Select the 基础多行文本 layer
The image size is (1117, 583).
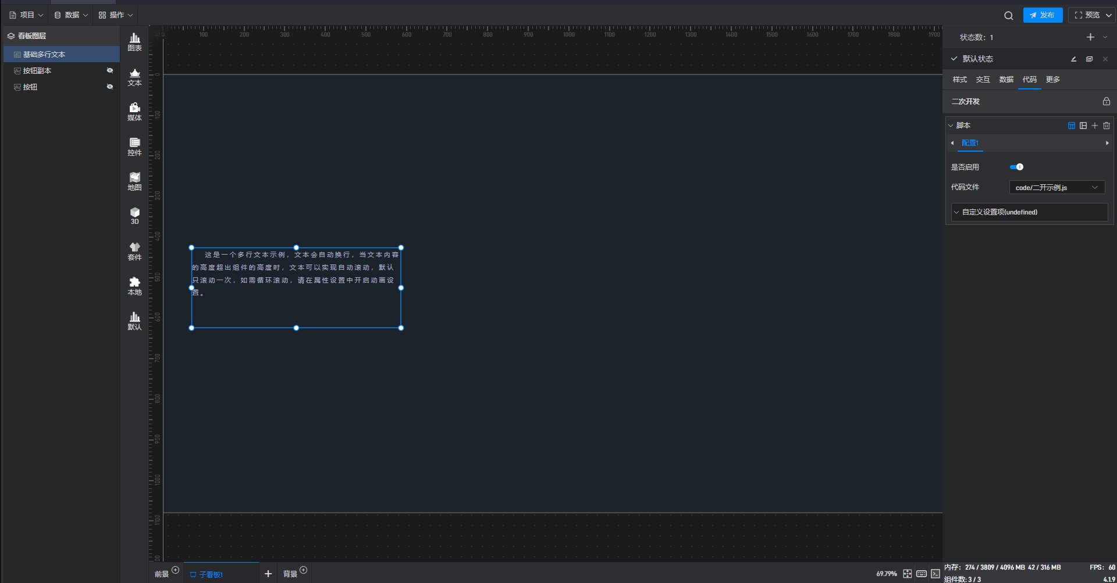62,54
